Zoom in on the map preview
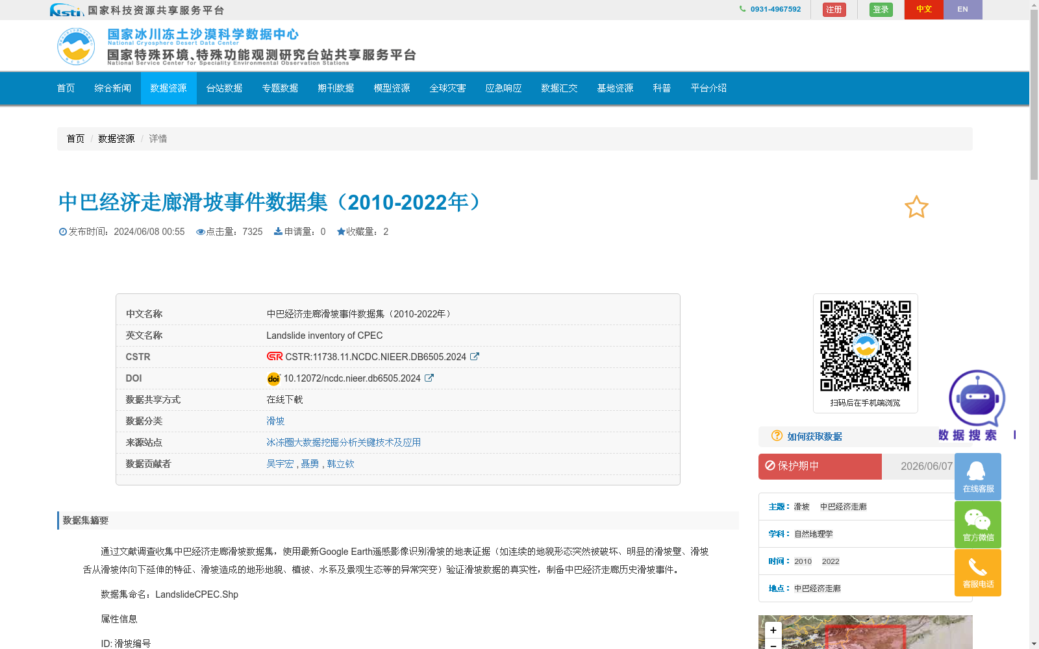Screen dimensions: 1039x649 click(773, 630)
